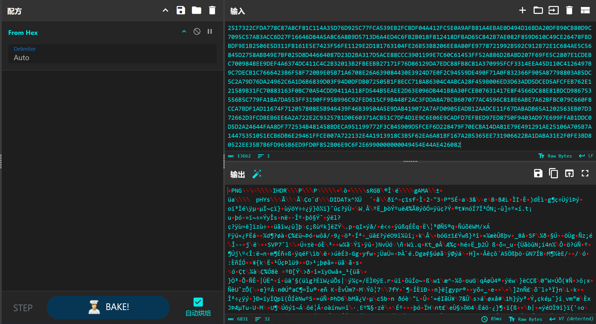The image size is (596, 324).
Task: Load a saved recipe folder icon
Action: [196, 10]
